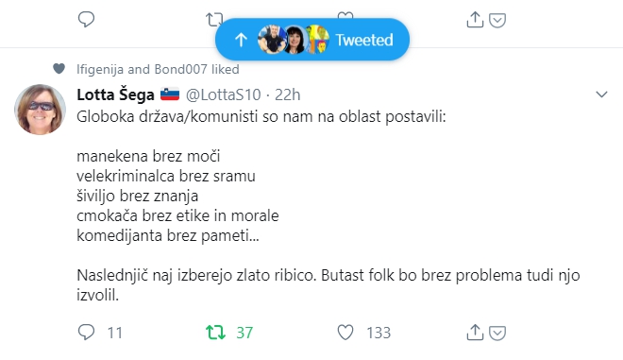Click heart icon beside 'Ifigenija and Bond007 liked'
Image resolution: width=623 pixels, height=360 pixels.
[59, 69]
